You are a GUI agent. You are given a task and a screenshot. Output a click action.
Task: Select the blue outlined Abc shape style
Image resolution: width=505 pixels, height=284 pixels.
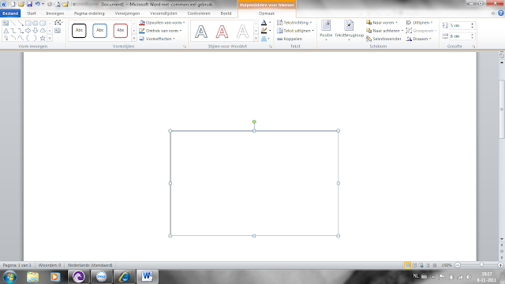100,31
